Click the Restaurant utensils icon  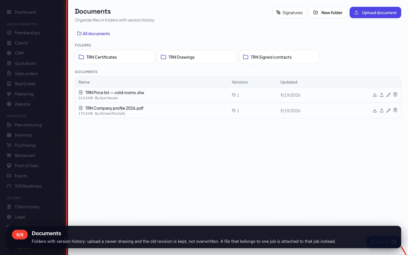(x=9, y=155)
